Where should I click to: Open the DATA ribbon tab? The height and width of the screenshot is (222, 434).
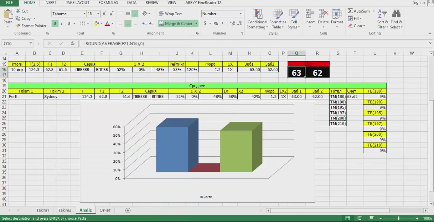tap(132, 3)
